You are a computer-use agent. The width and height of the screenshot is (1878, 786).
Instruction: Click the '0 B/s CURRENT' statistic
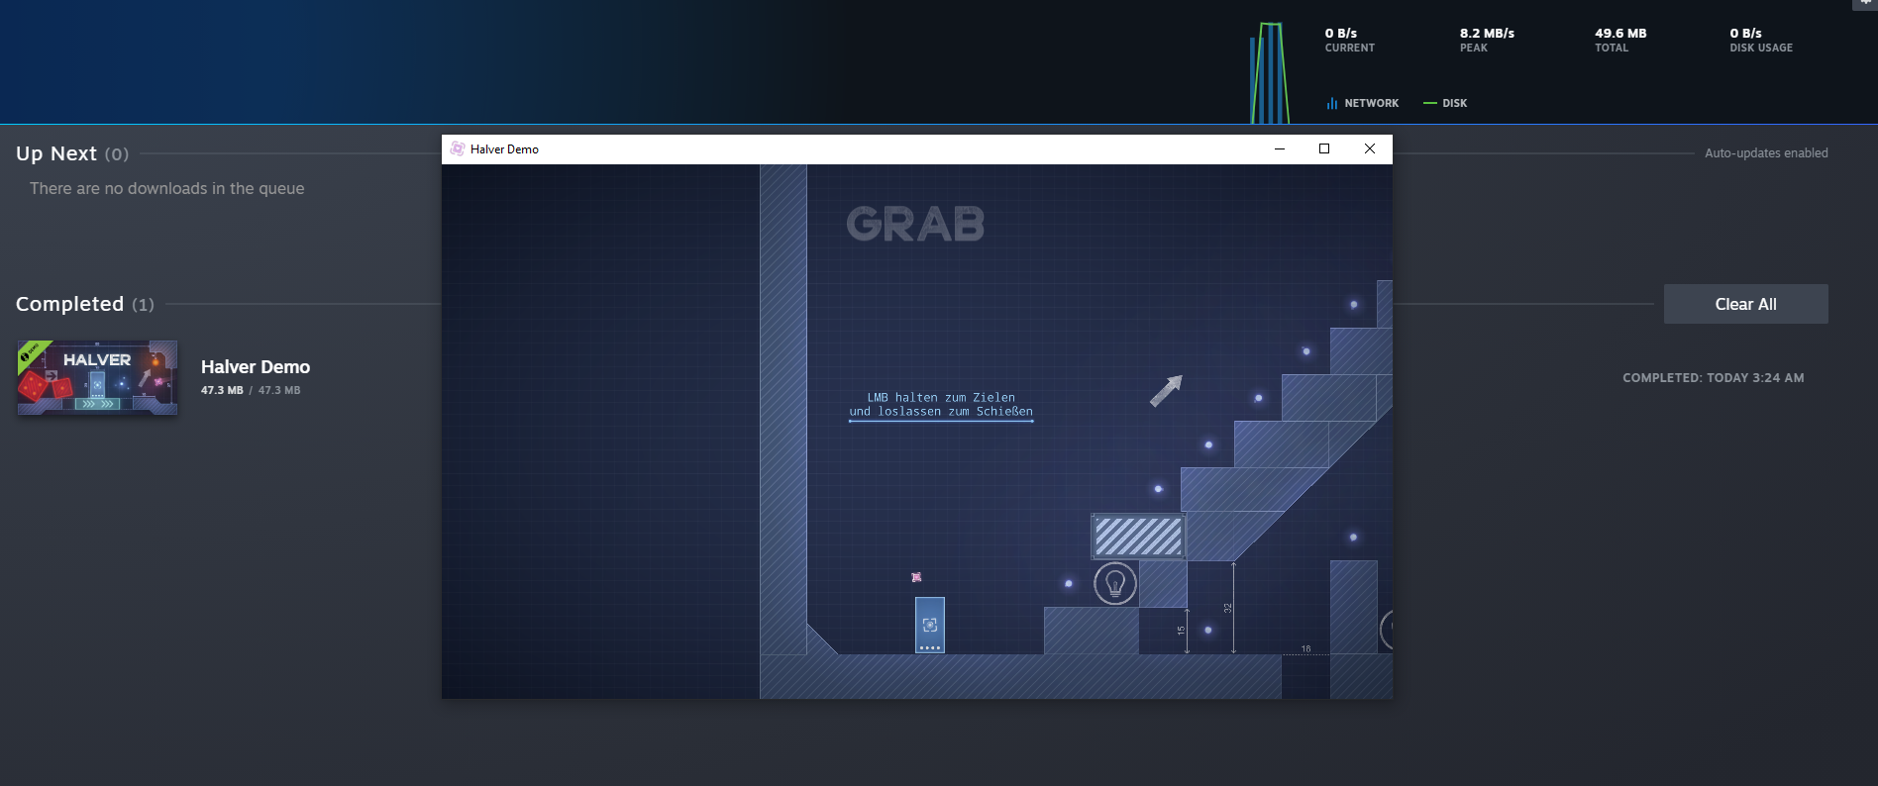[1349, 40]
